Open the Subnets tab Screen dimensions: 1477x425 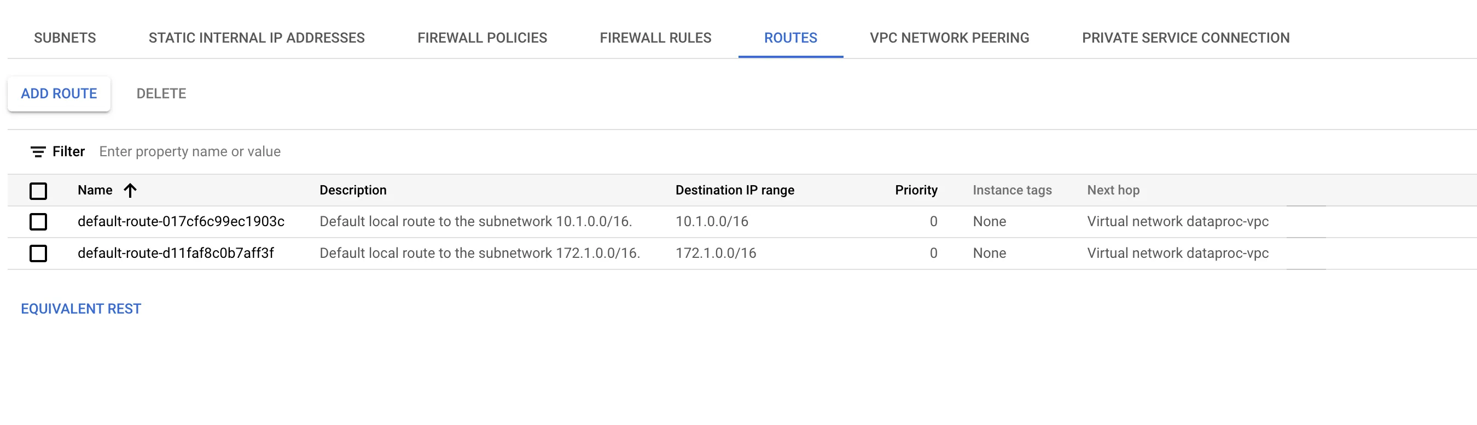(x=65, y=38)
